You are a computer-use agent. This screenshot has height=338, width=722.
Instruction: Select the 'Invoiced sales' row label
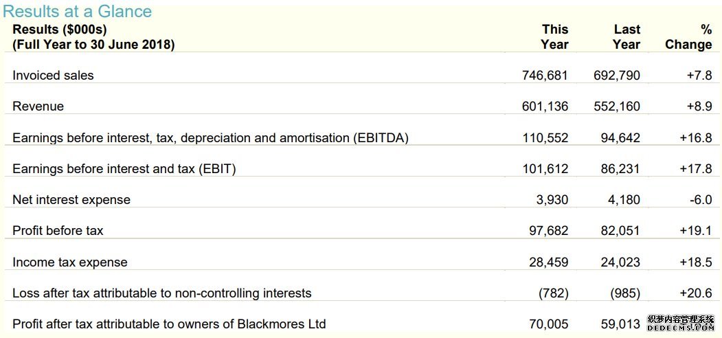pos(53,76)
